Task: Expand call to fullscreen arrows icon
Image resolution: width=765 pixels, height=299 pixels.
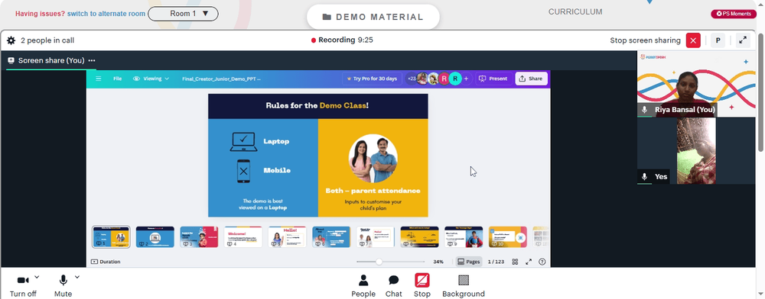Action: (x=743, y=40)
